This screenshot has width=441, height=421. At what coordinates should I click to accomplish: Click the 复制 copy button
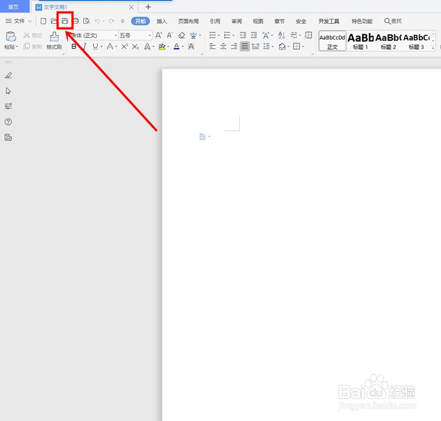tap(33, 46)
